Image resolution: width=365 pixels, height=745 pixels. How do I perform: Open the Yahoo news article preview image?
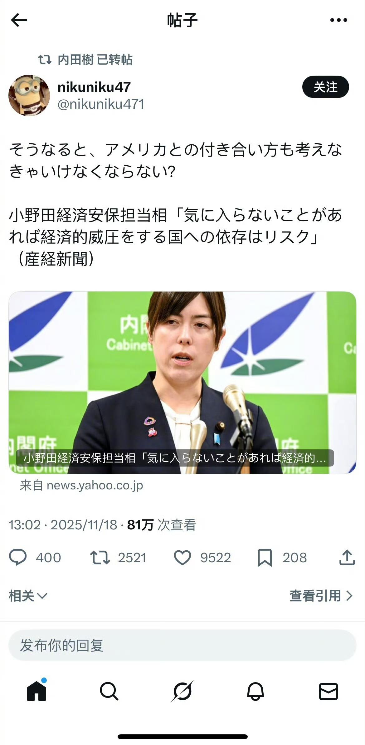182,382
